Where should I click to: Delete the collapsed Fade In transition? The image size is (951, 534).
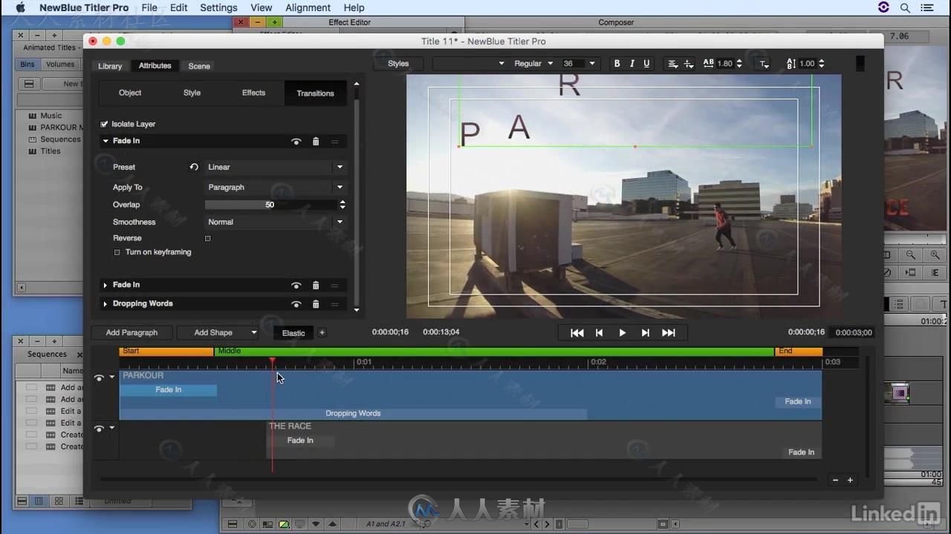pos(316,285)
